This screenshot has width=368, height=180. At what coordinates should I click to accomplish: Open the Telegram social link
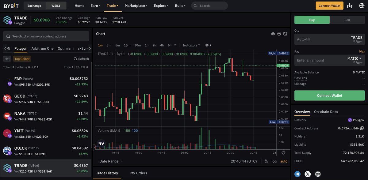[x=297, y=174]
